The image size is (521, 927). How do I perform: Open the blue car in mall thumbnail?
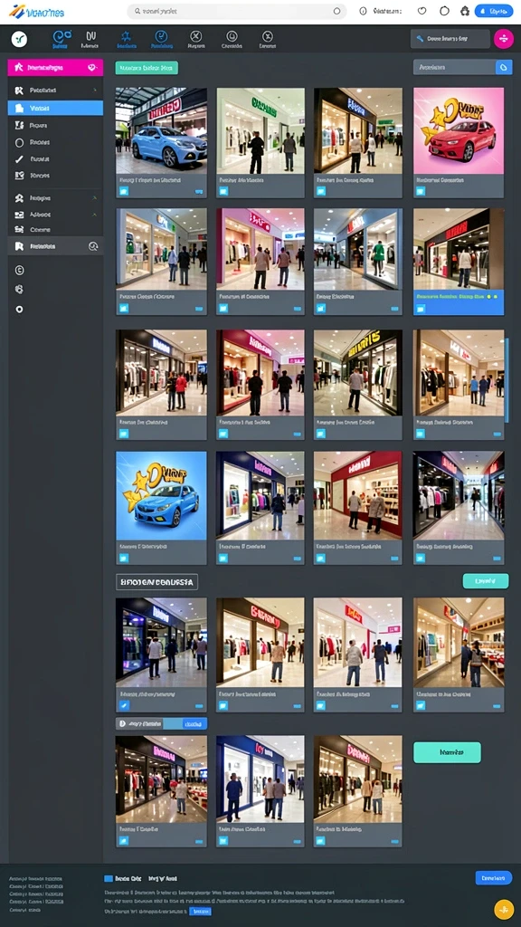click(x=161, y=130)
